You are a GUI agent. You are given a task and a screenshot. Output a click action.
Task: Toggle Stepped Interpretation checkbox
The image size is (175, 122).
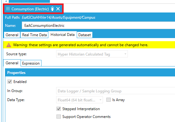pyautogui.click(x=59, y=109)
